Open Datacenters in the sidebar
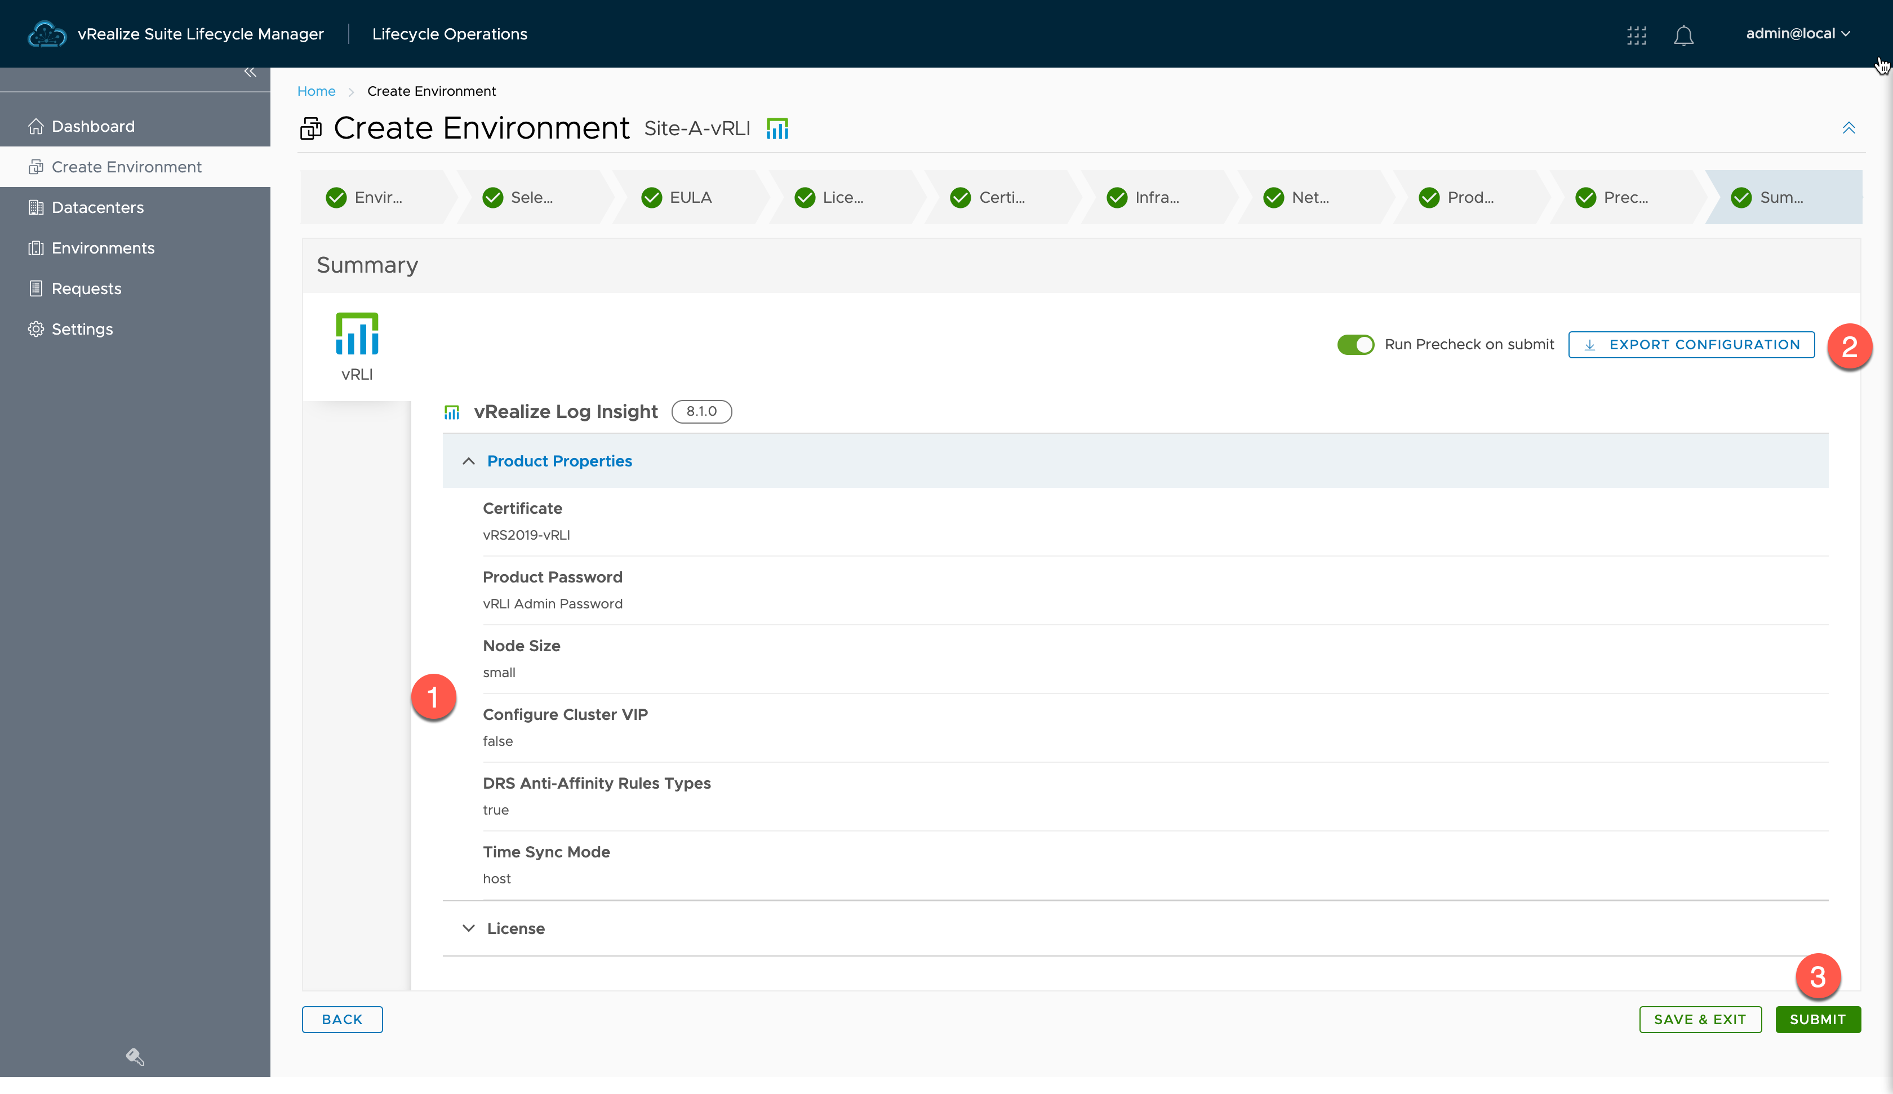This screenshot has width=1893, height=1094. tap(135, 207)
